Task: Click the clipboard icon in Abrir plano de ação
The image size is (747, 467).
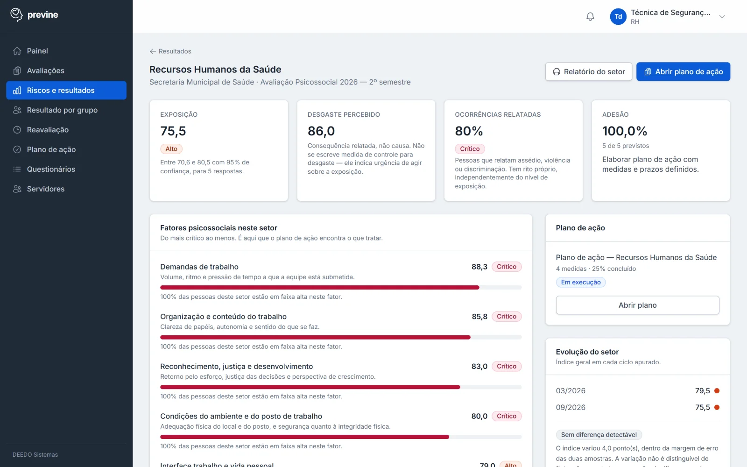Action: (648, 72)
